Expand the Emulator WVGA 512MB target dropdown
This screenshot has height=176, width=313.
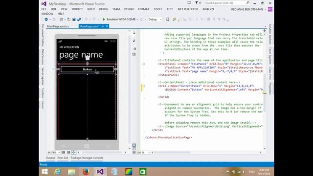(137, 20)
